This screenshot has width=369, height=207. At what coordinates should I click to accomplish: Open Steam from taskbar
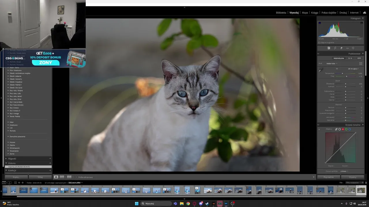pyautogui.click(x=207, y=204)
